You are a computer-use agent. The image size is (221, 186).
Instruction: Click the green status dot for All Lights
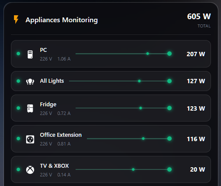[x=18, y=81]
